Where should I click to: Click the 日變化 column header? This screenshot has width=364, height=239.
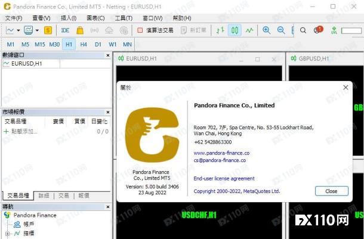coord(99,121)
